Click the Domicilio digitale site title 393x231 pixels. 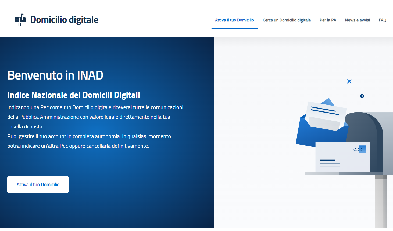(x=64, y=20)
